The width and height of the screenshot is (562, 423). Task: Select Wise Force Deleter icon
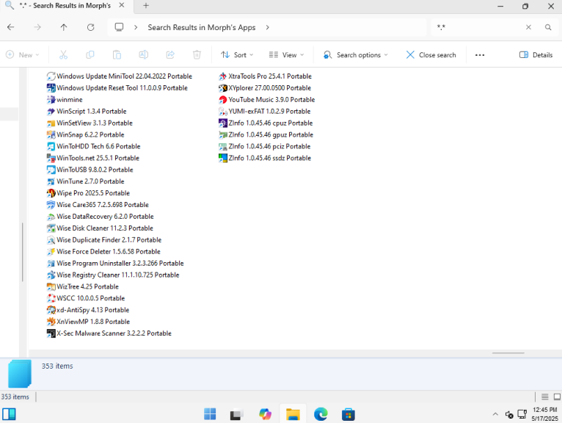click(51, 251)
